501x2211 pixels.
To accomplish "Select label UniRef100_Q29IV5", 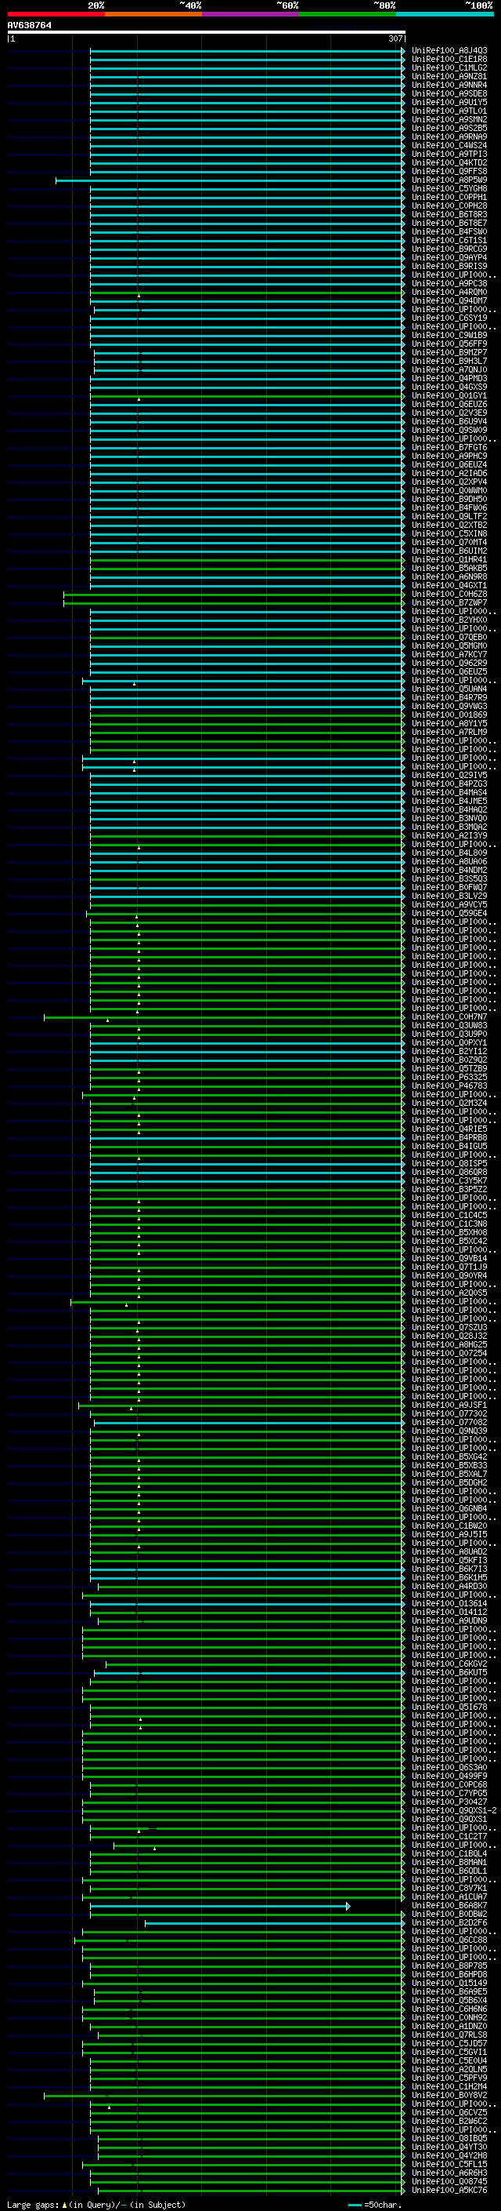I will pyautogui.click(x=449, y=775).
